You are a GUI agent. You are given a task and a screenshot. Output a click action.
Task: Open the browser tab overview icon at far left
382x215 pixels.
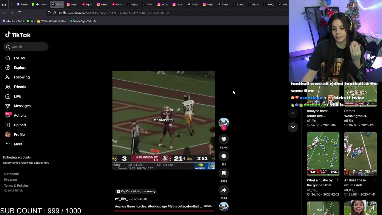pos(4,4)
